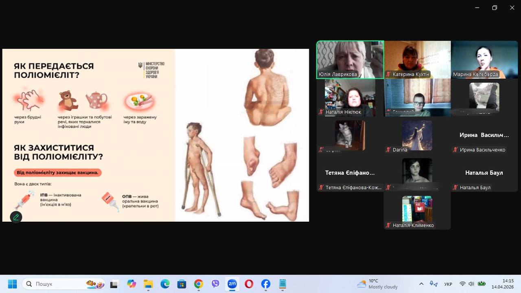Open Microsoft Store from the taskbar
Screen dimensions: 521x293
point(182,284)
